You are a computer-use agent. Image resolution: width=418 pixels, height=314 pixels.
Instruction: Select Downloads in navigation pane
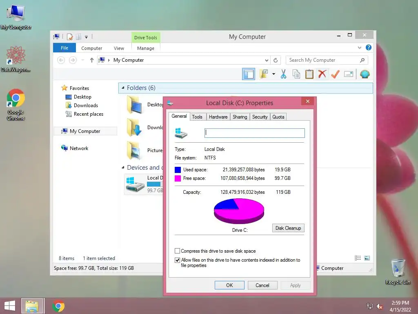[86, 105]
